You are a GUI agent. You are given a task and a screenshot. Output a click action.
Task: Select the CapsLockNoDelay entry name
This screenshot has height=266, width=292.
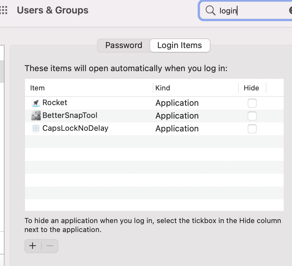[75, 129]
